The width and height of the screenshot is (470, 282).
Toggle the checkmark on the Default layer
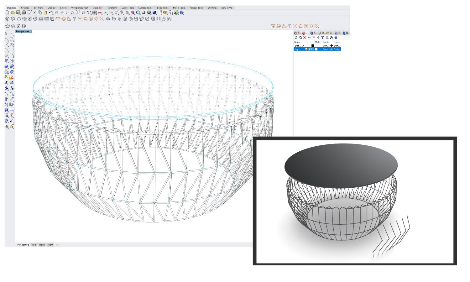303,45
